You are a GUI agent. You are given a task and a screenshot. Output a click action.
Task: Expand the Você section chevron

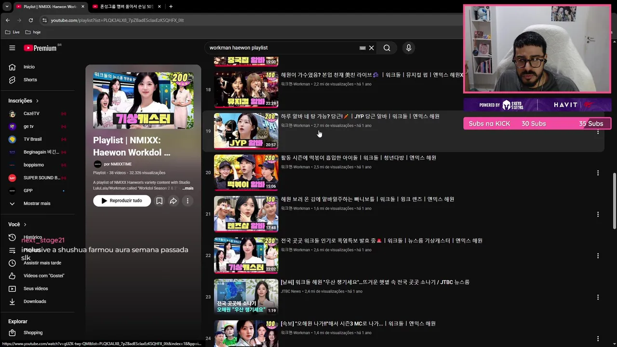tap(25, 225)
